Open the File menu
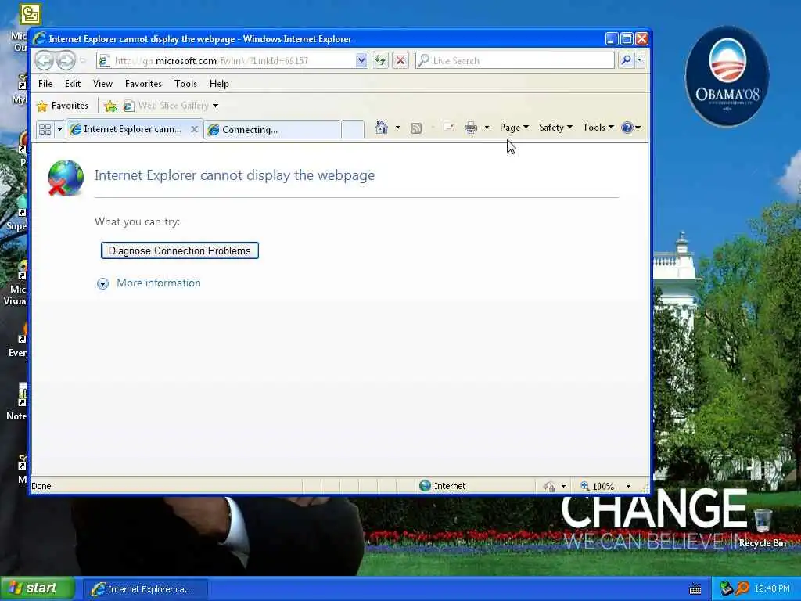The image size is (801, 601). point(45,83)
